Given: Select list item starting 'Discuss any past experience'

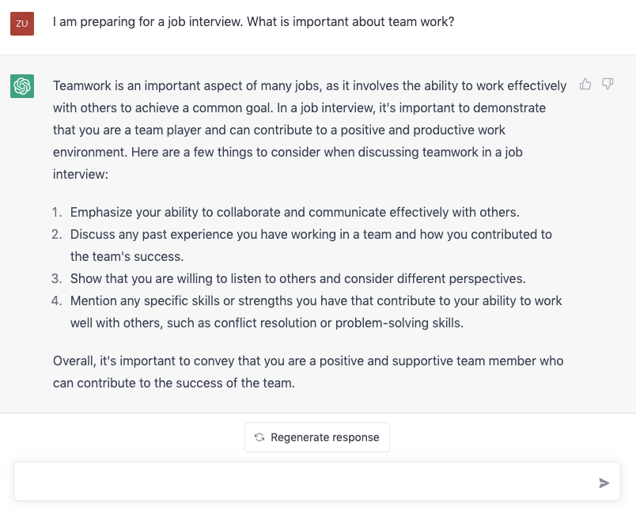Looking at the screenshot, I should point(311,245).
